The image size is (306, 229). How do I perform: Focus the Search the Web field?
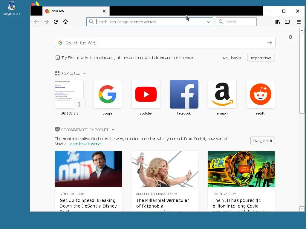[x=165, y=43]
